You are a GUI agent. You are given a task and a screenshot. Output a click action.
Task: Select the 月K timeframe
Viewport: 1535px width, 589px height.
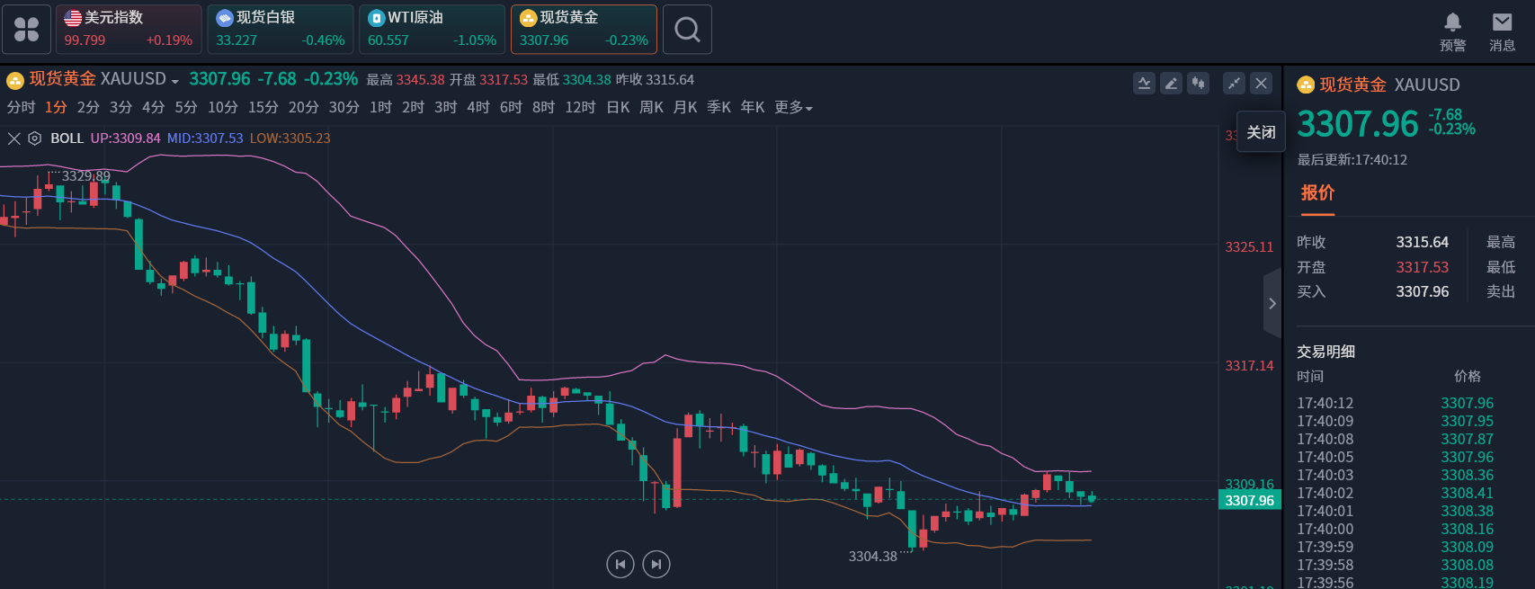[685, 107]
